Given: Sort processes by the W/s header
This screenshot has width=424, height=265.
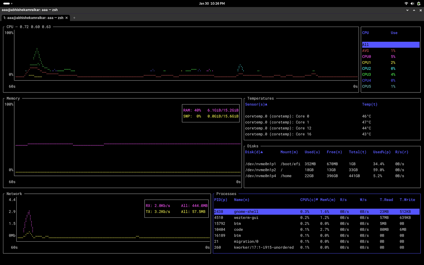Looking at the screenshot, I should [363, 200].
